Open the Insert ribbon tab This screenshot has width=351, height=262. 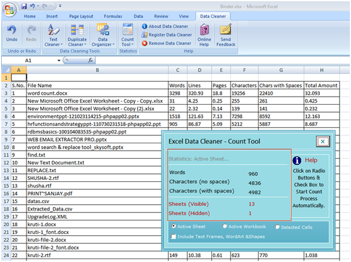point(52,16)
